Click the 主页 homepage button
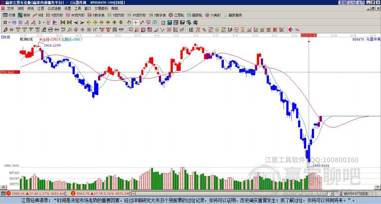381x204 pixels. point(361,3)
